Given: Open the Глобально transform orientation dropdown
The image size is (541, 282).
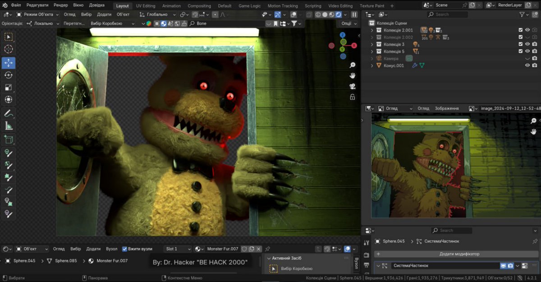Looking at the screenshot, I should [x=157, y=14].
